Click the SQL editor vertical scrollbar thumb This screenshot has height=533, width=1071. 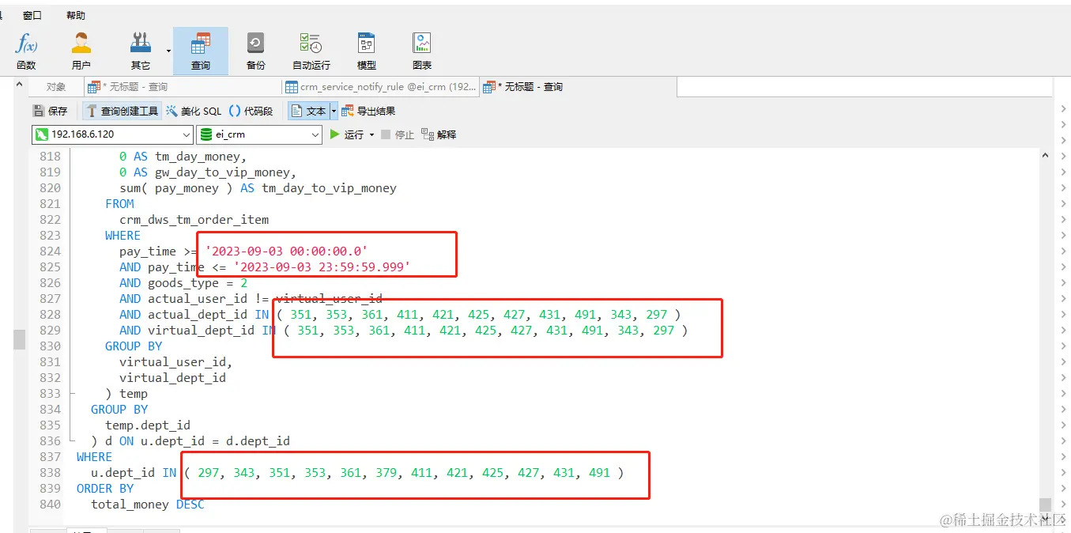click(x=1045, y=505)
